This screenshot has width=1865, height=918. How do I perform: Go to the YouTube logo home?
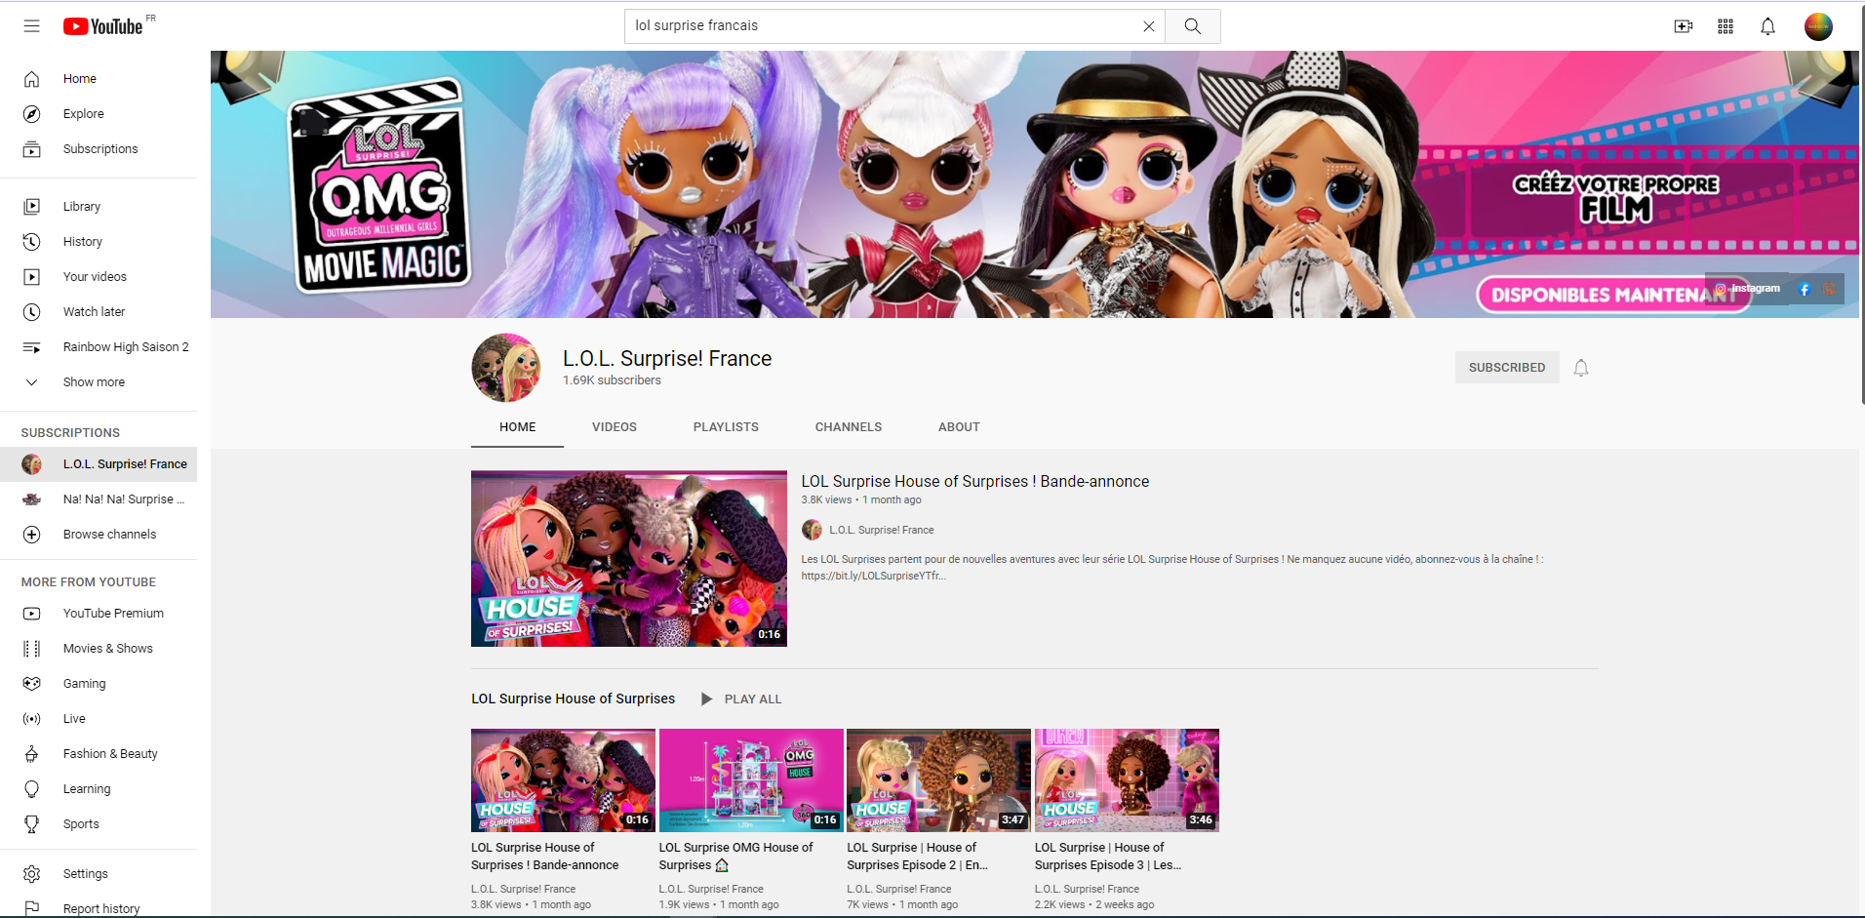pyautogui.click(x=103, y=26)
